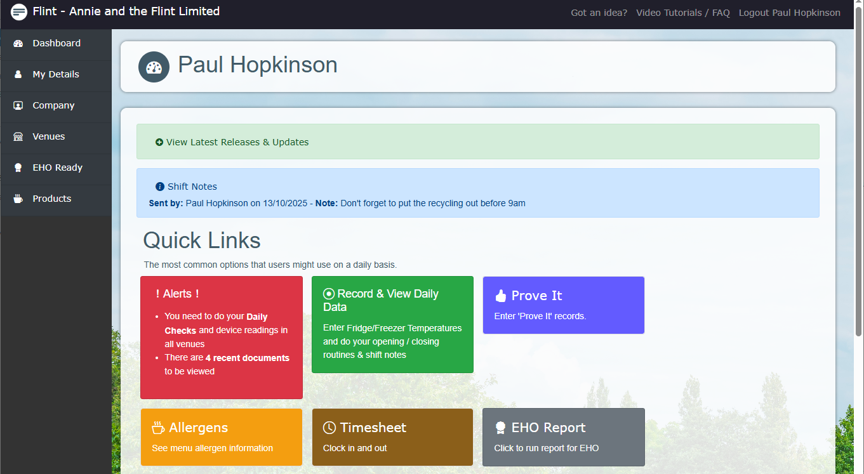Select Company in the sidebar menu
Image resolution: width=864 pixels, height=474 pixels.
coord(53,105)
